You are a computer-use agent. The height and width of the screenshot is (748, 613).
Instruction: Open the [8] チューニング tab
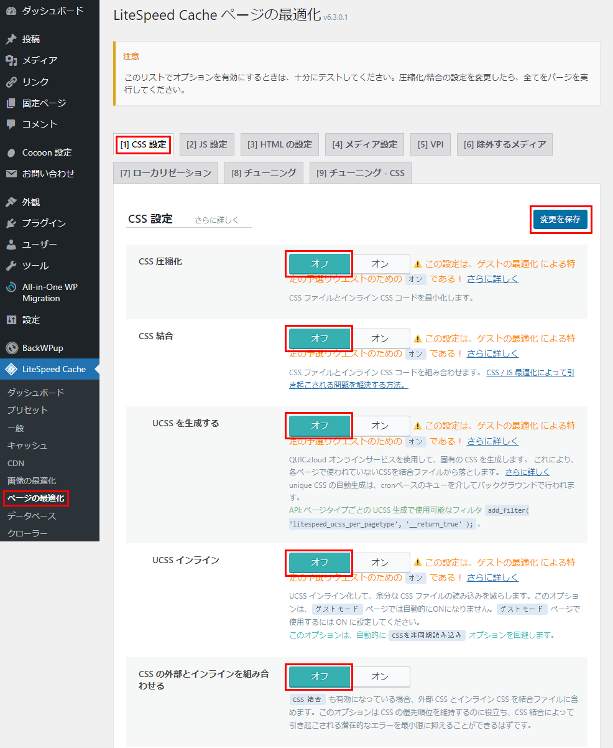(x=264, y=173)
